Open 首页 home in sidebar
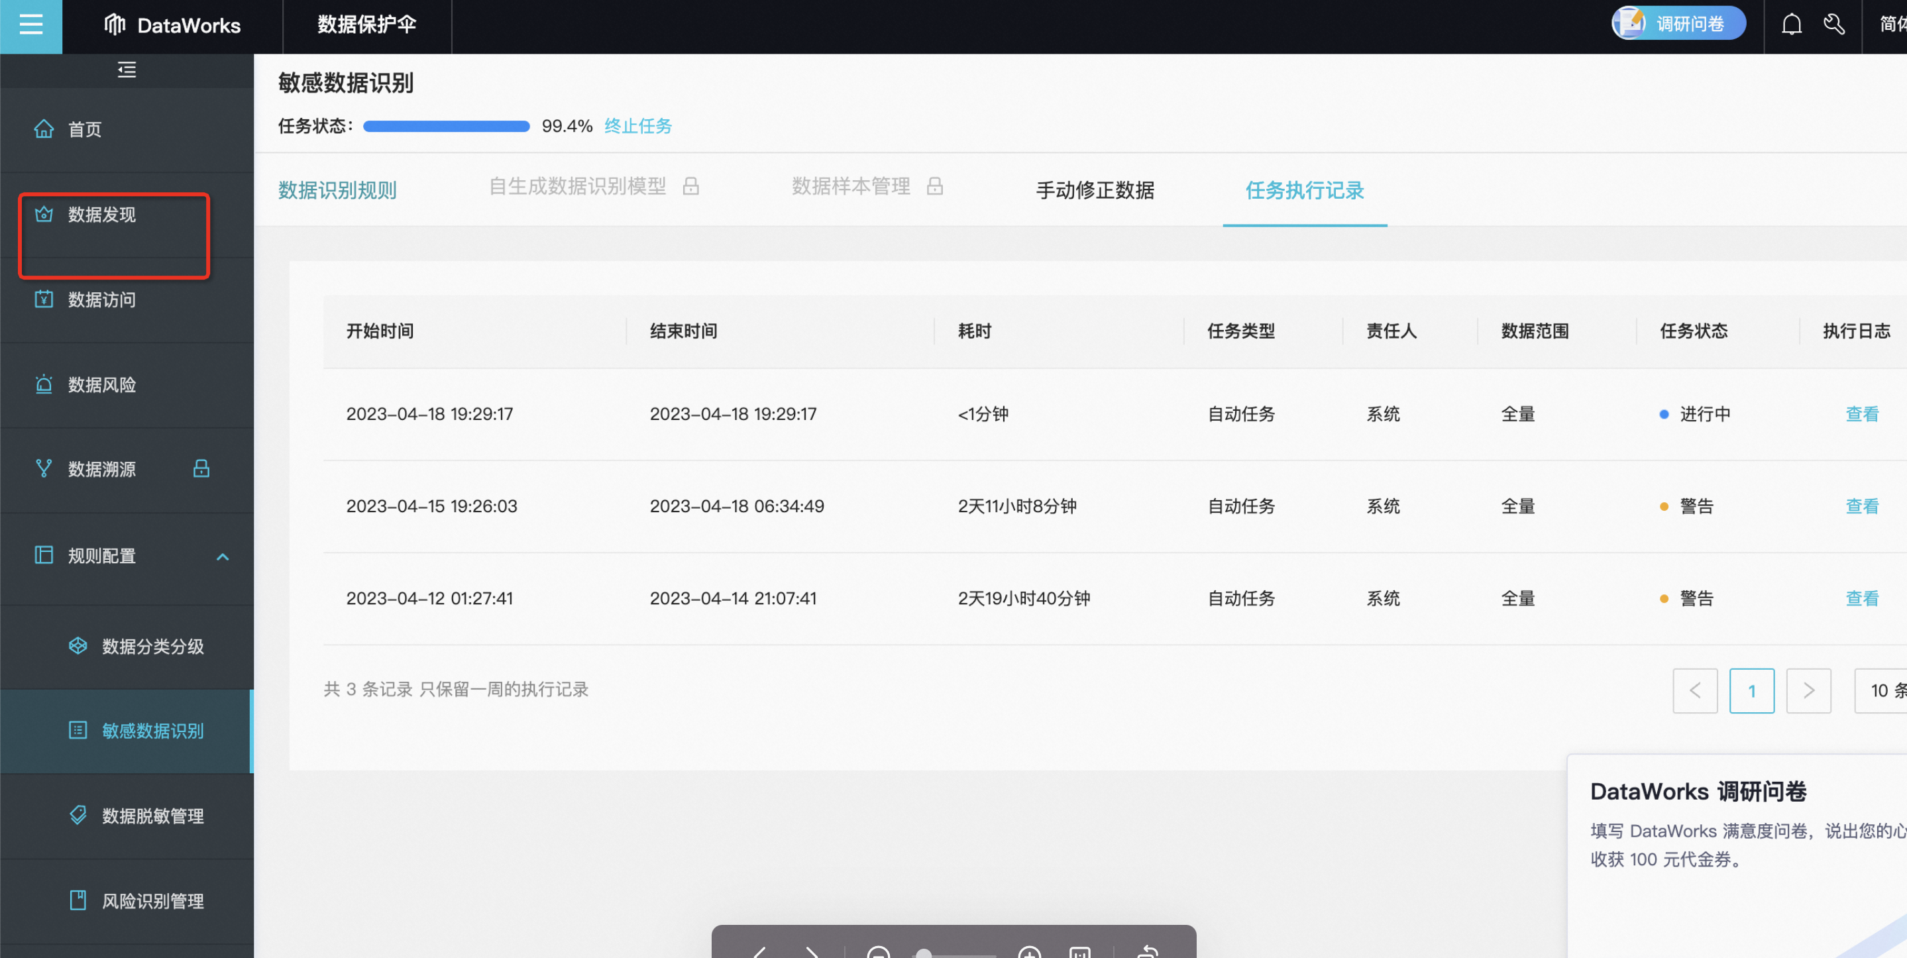The width and height of the screenshot is (1907, 958). point(84,130)
